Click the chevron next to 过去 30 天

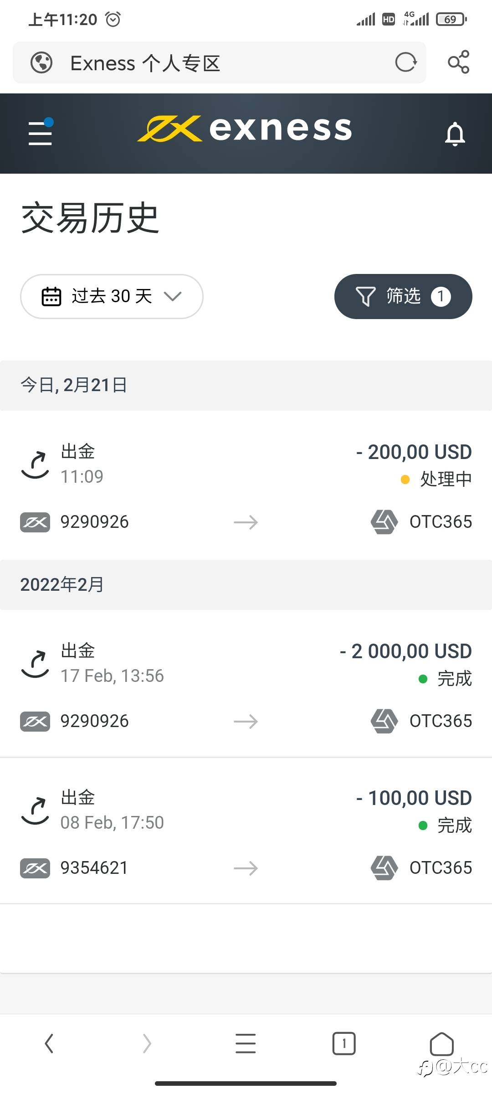(173, 296)
